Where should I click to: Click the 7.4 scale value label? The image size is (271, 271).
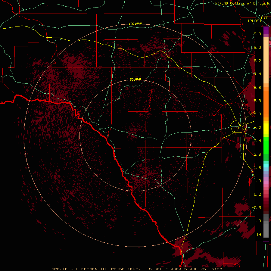257,74
